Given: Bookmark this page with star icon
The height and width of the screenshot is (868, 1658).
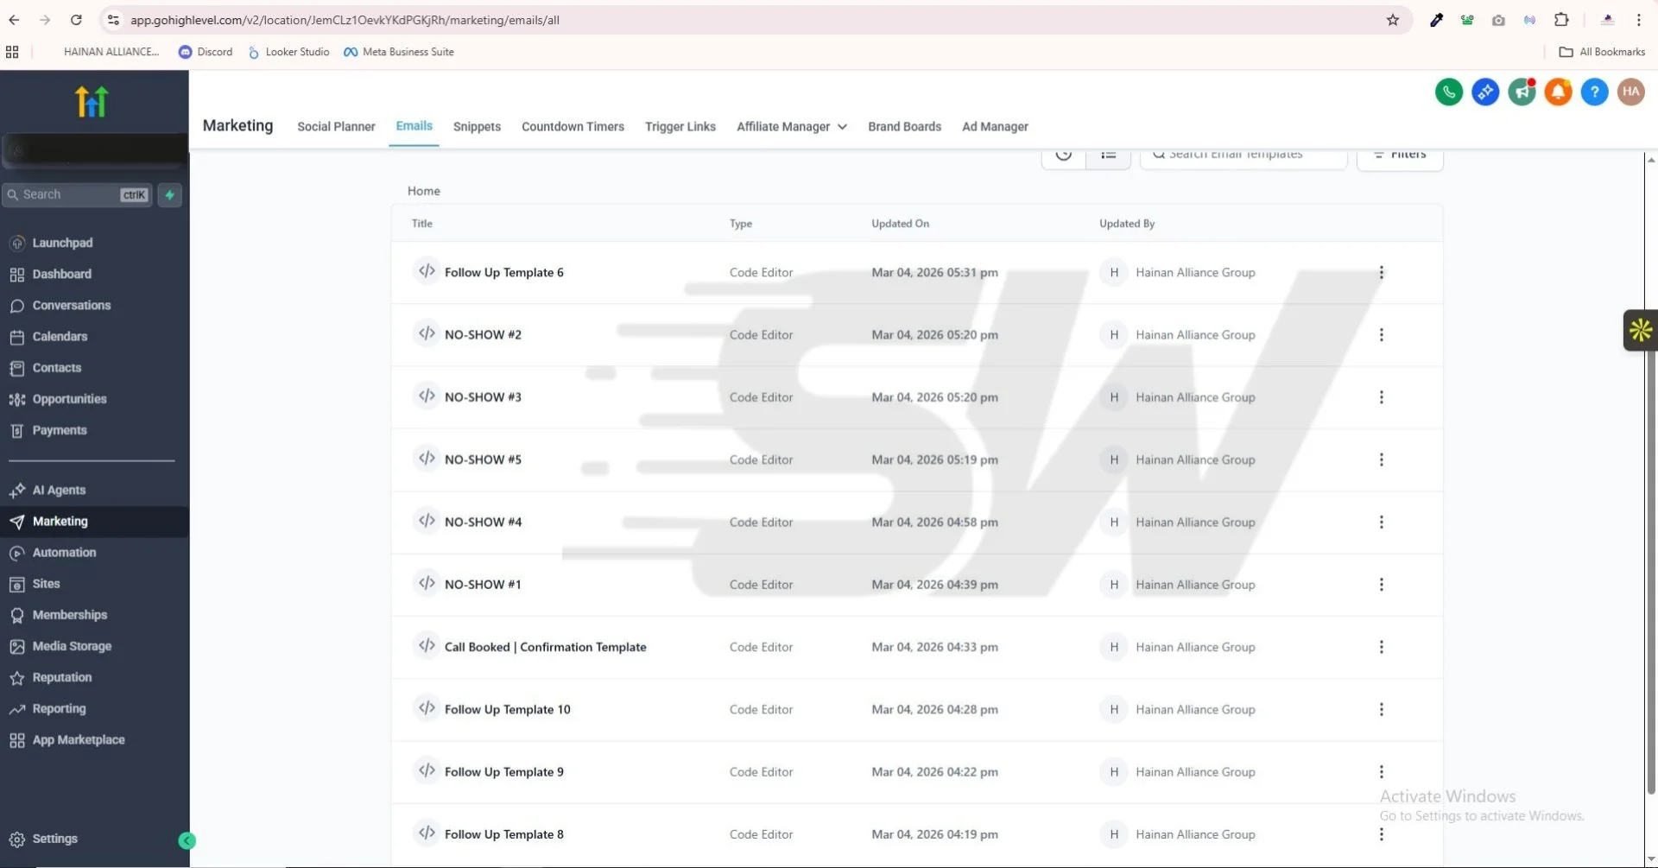Looking at the screenshot, I should pyautogui.click(x=1392, y=20).
